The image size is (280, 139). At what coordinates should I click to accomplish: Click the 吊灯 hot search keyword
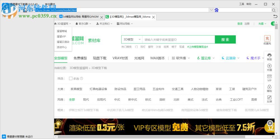(x=143, y=47)
